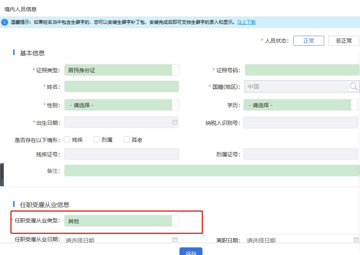Check the 残疾 checkbox
This screenshot has width=360, height=255.
[67, 139]
